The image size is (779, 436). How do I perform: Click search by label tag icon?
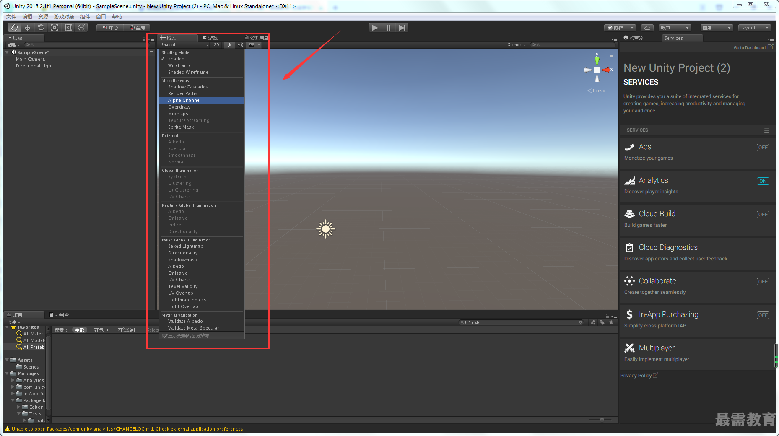click(602, 322)
